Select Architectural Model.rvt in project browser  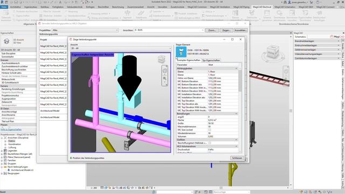[23, 170]
